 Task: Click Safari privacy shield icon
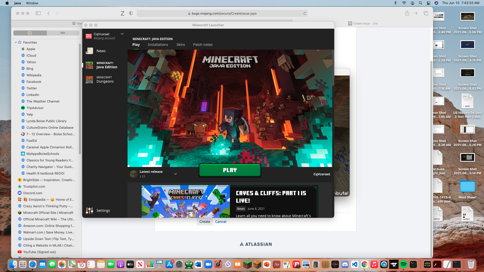[x=131, y=13]
